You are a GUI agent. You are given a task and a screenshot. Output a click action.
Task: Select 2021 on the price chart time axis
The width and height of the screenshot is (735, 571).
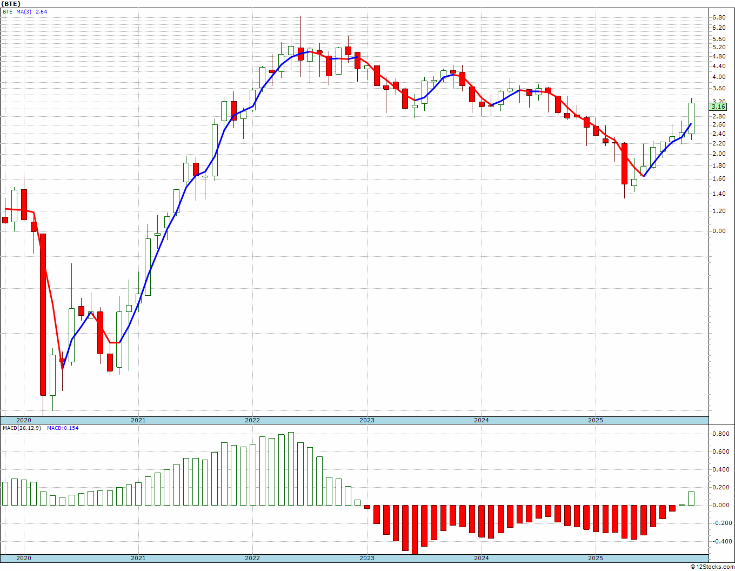[138, 420]
